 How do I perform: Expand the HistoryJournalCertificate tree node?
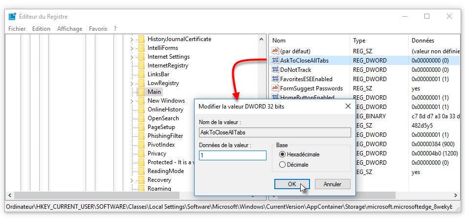(132, 39)
